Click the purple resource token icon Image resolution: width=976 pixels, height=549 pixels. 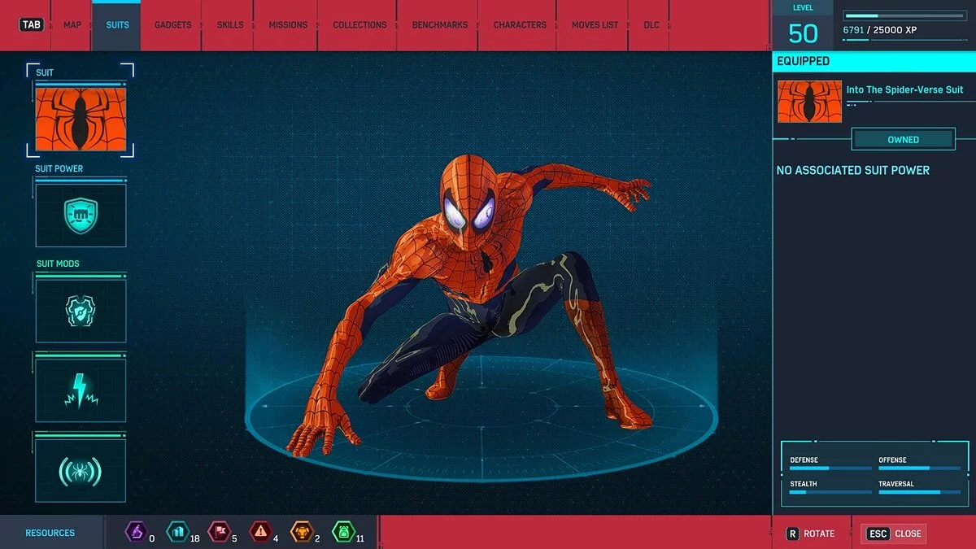pos(137,533)
